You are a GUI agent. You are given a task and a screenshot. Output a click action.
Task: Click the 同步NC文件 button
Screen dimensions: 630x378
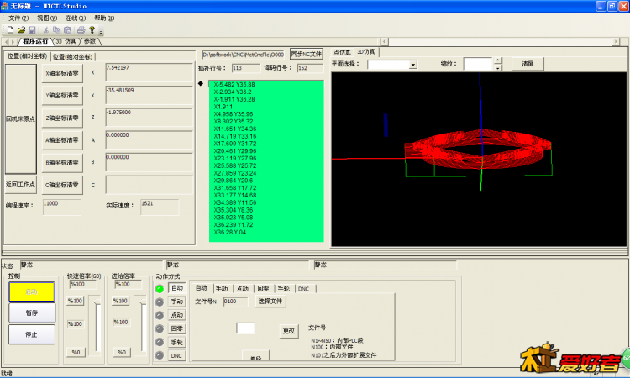(x=307, y=54)
